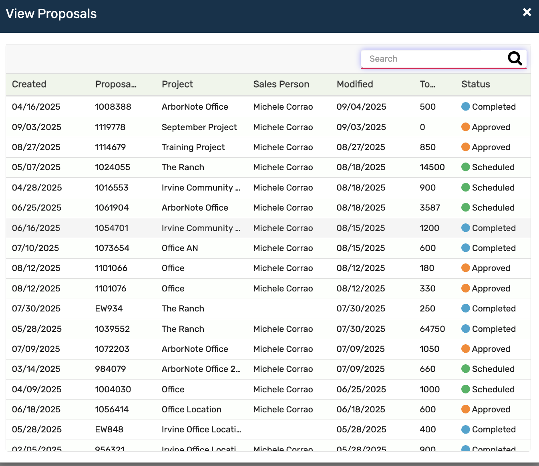
Task: Click the orange status dot for Office Location
Action: click(x=465, y=409)
